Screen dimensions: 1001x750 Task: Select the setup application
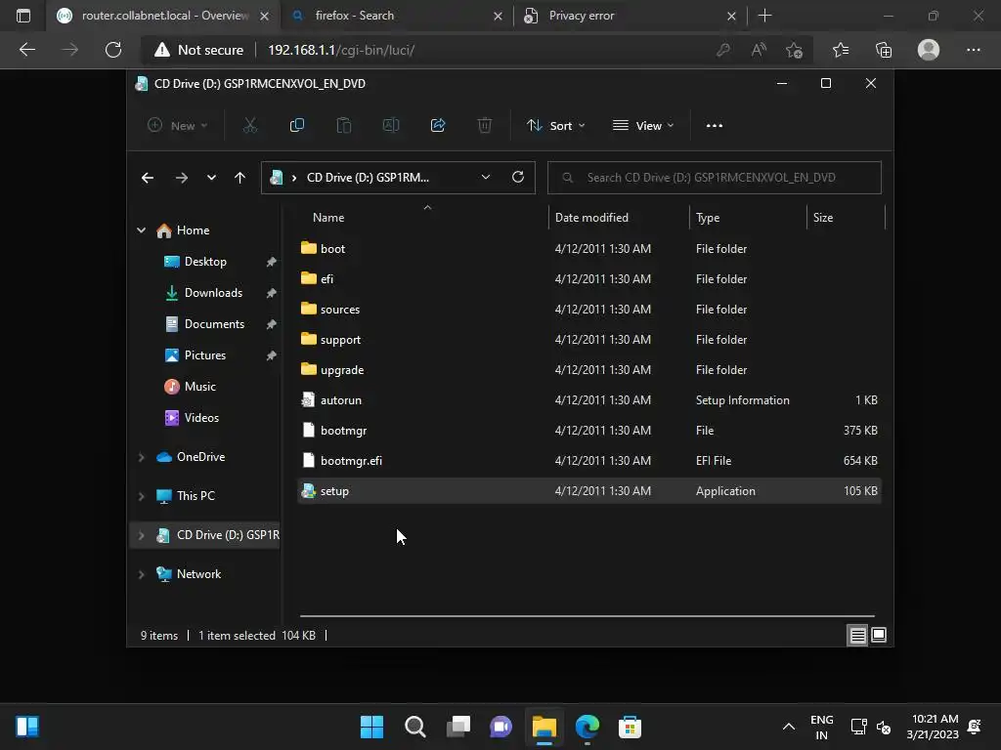[589, 491]
